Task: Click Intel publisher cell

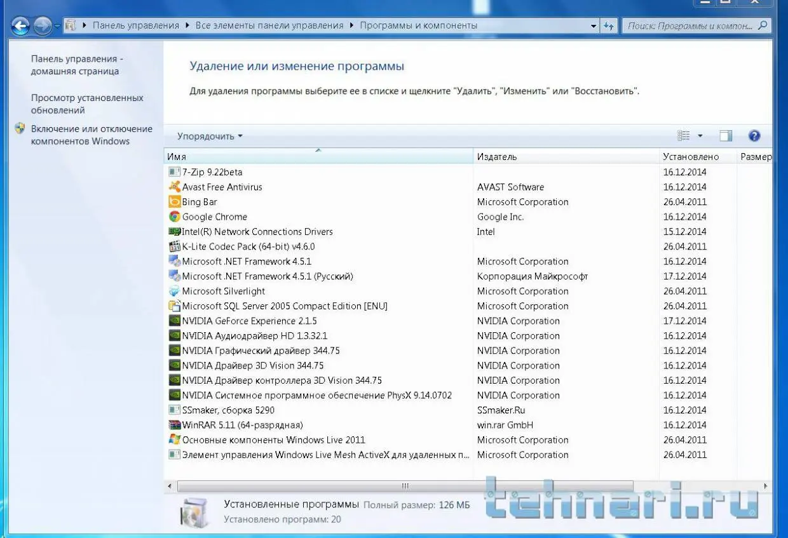Action: [x=486, y=232]
